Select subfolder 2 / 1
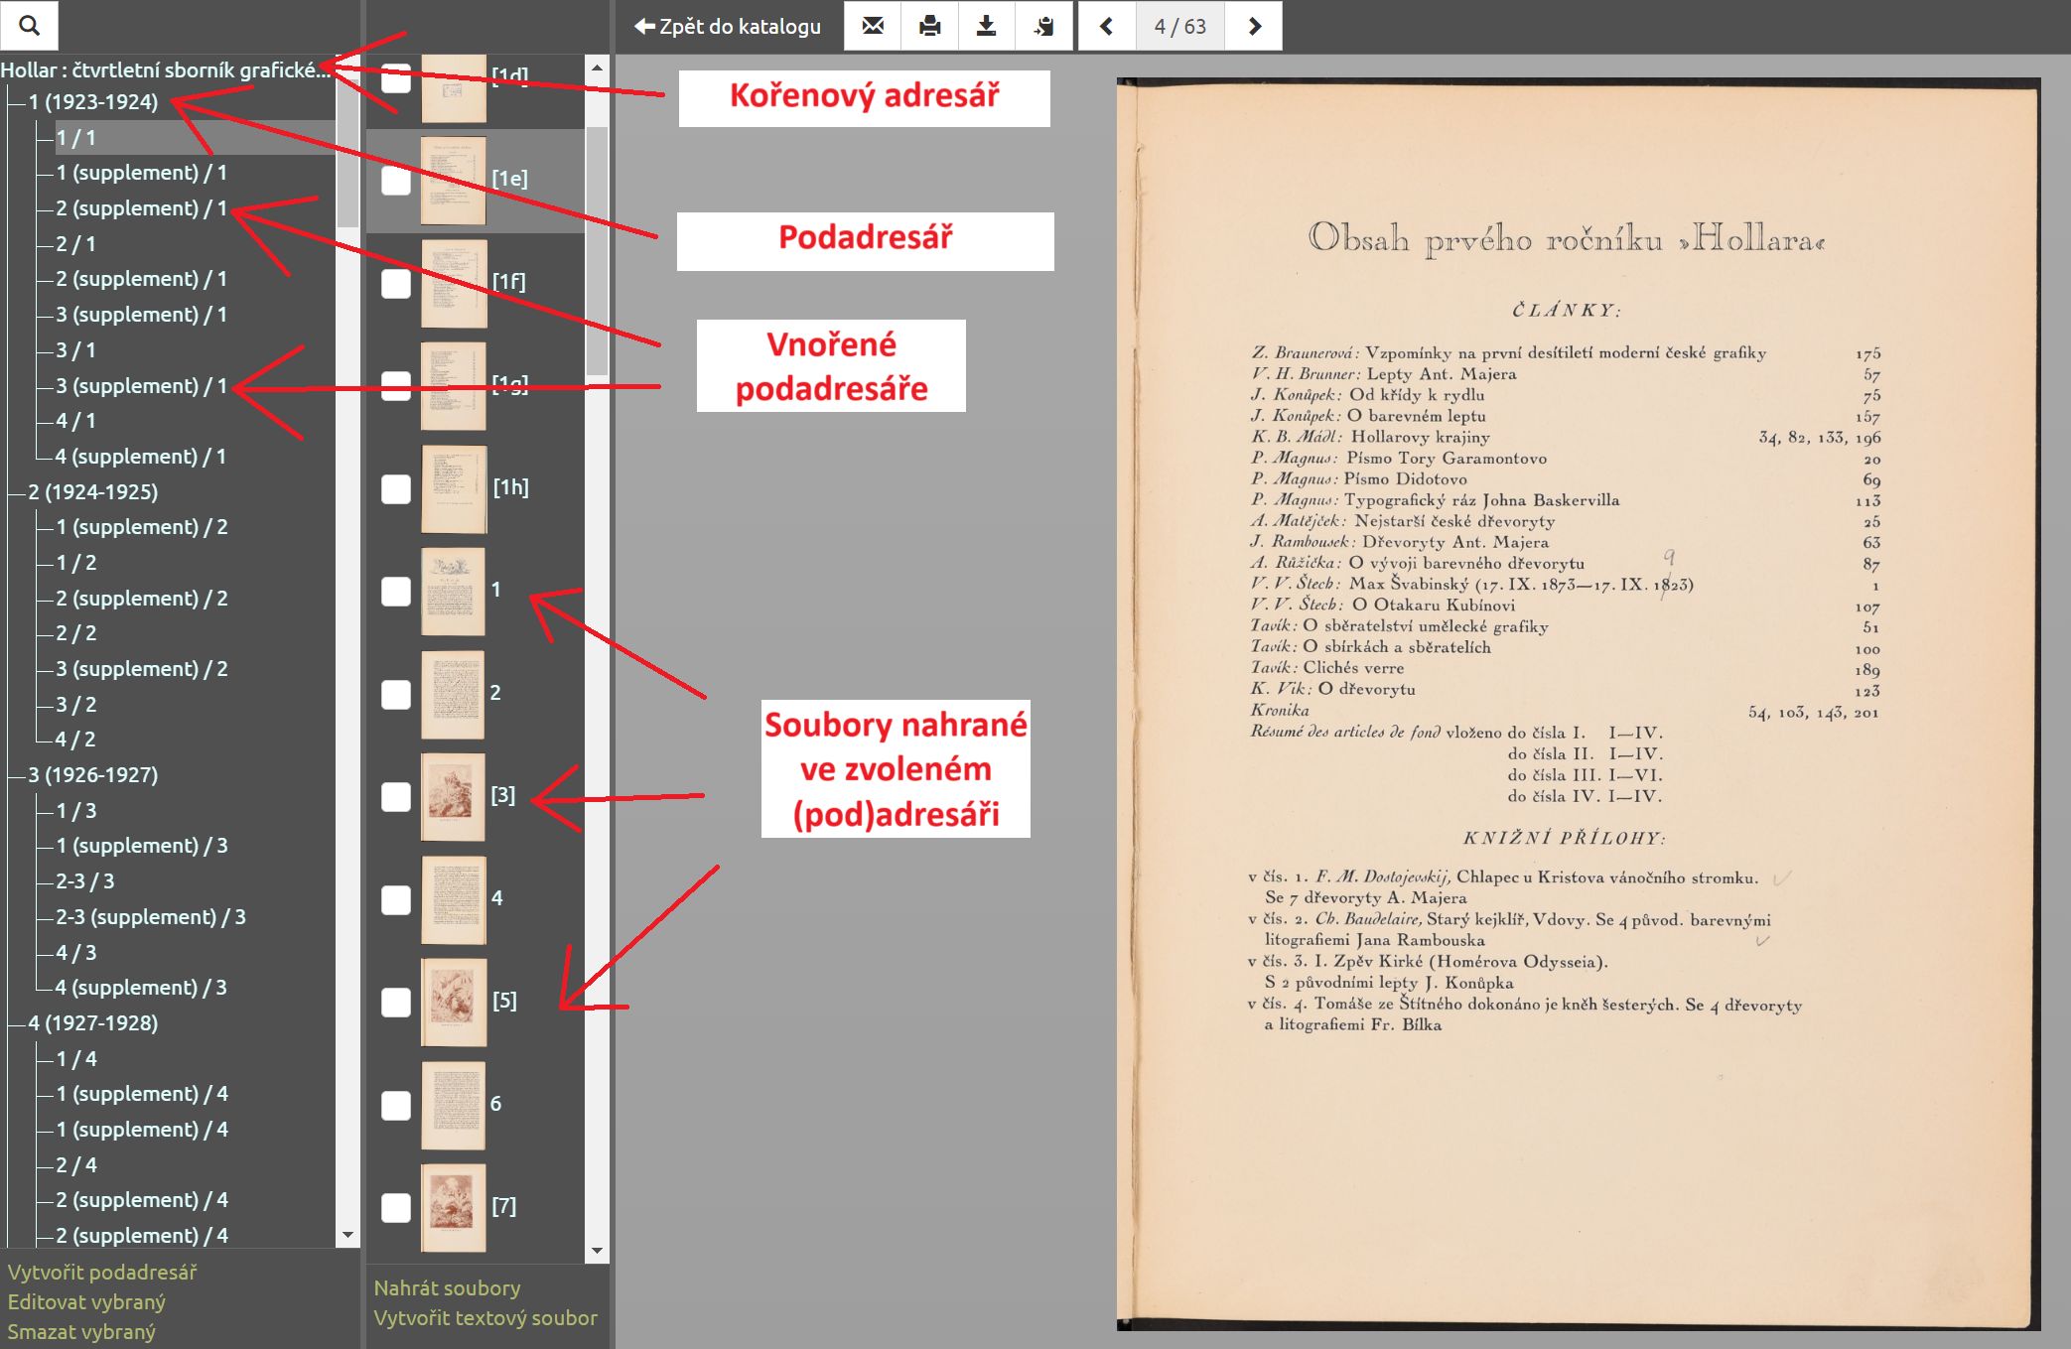2071x1349 pixels. point(76,244)
